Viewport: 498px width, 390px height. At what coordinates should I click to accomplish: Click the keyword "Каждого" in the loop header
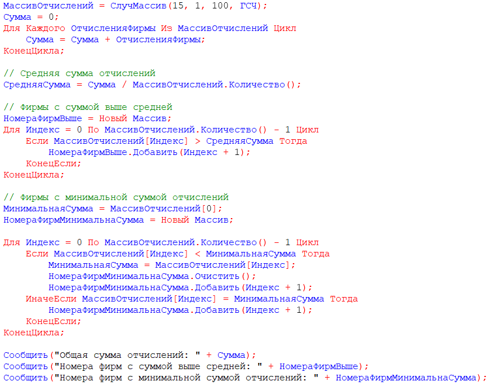click(x=46, y=28)
